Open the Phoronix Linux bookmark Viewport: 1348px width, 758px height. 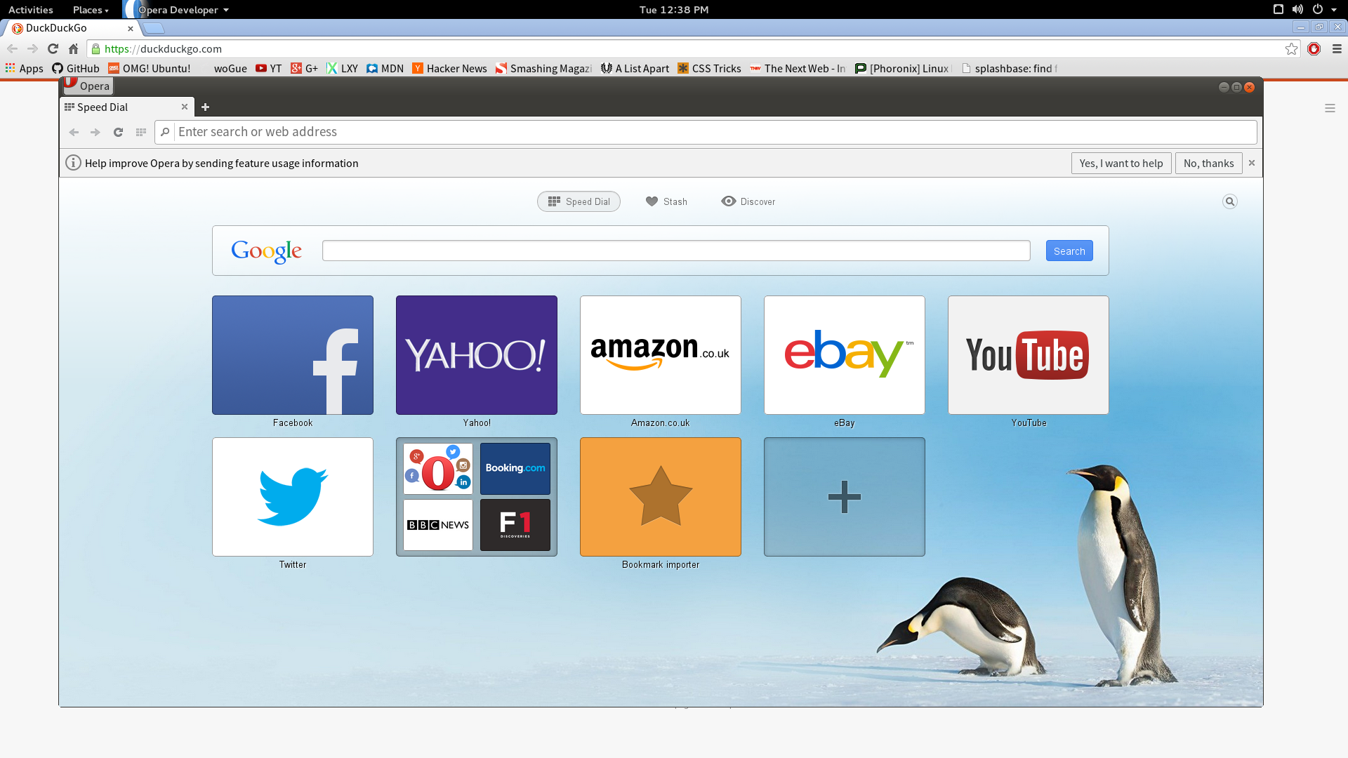903,68
